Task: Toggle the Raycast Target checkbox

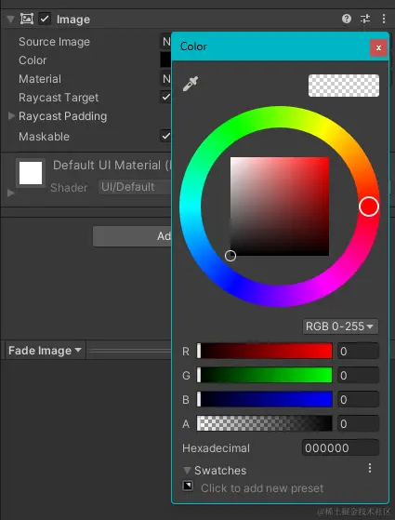Action: click(165, 97)
